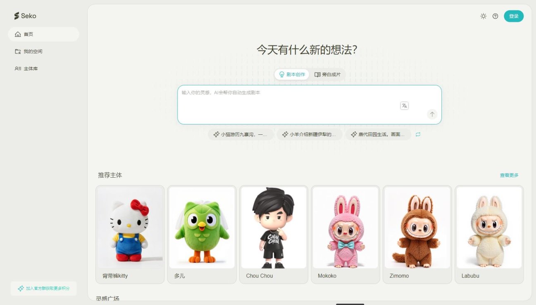Refresh the suggested prompts with the refresh icon
The width and height of the screenshot is (536, 305).
click(x=418, y=134)
